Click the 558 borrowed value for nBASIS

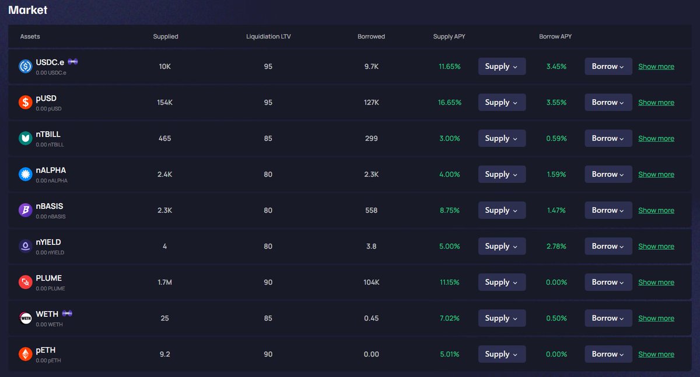tap(371, 211)
